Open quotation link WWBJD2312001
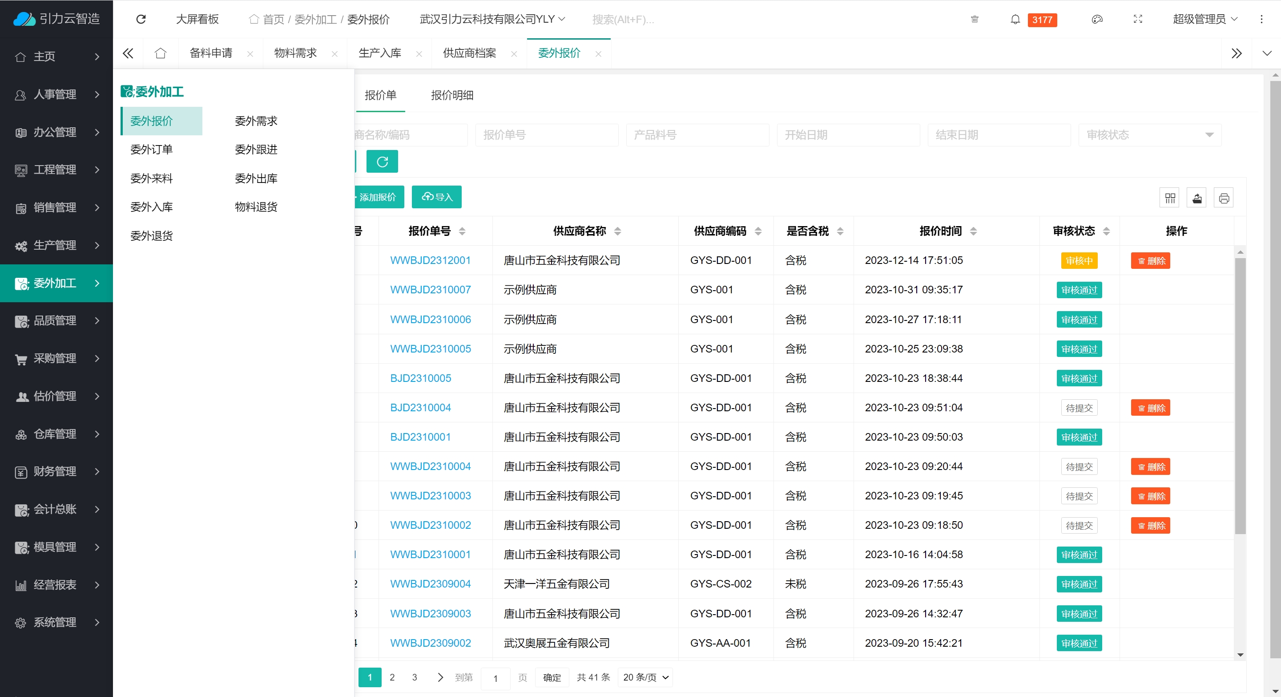The height and width of the screenshot is (697, 1281). [x=430, y=260]
